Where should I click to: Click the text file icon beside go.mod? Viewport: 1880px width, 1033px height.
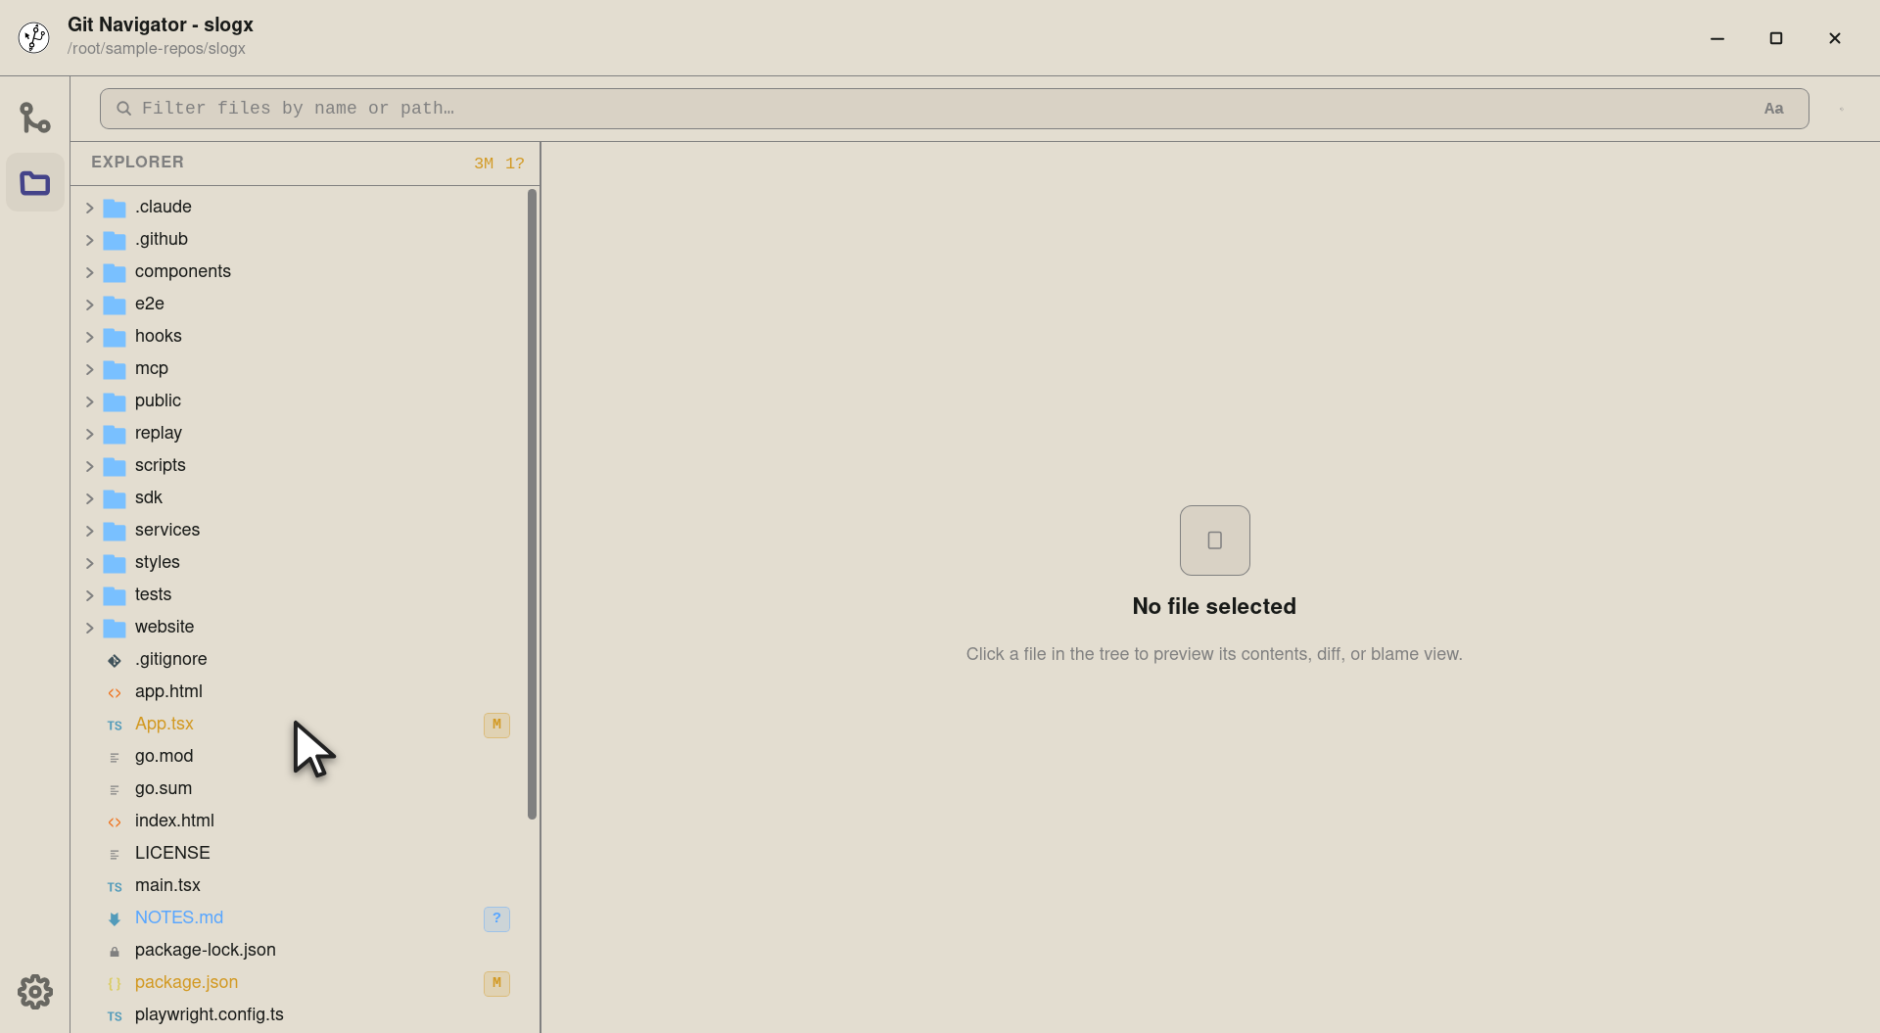point(115,757)
